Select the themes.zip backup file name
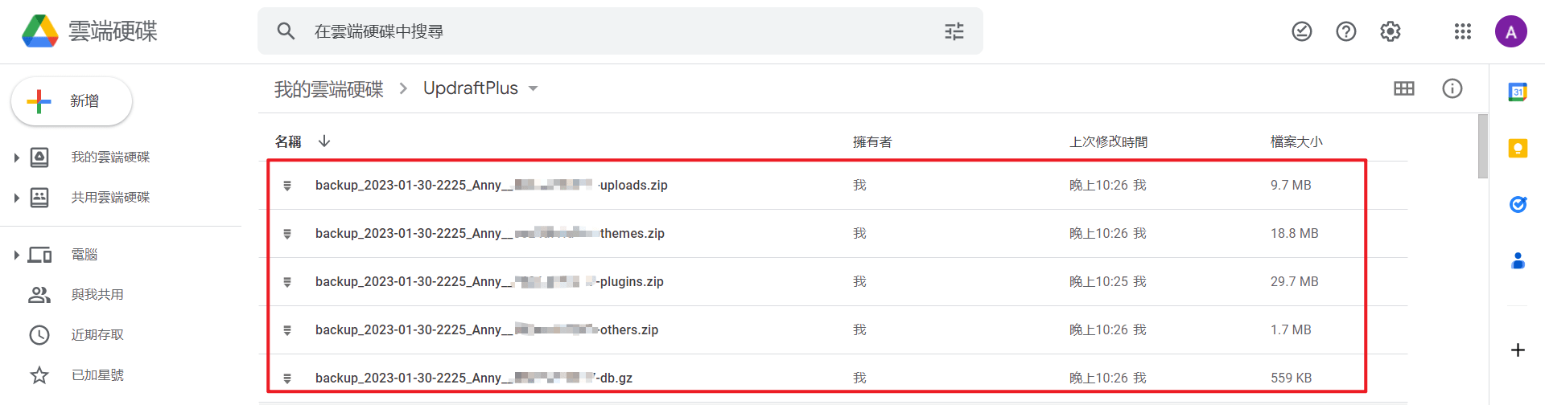The height and width of the screenshot is (405, 1545). pos(490,234)
